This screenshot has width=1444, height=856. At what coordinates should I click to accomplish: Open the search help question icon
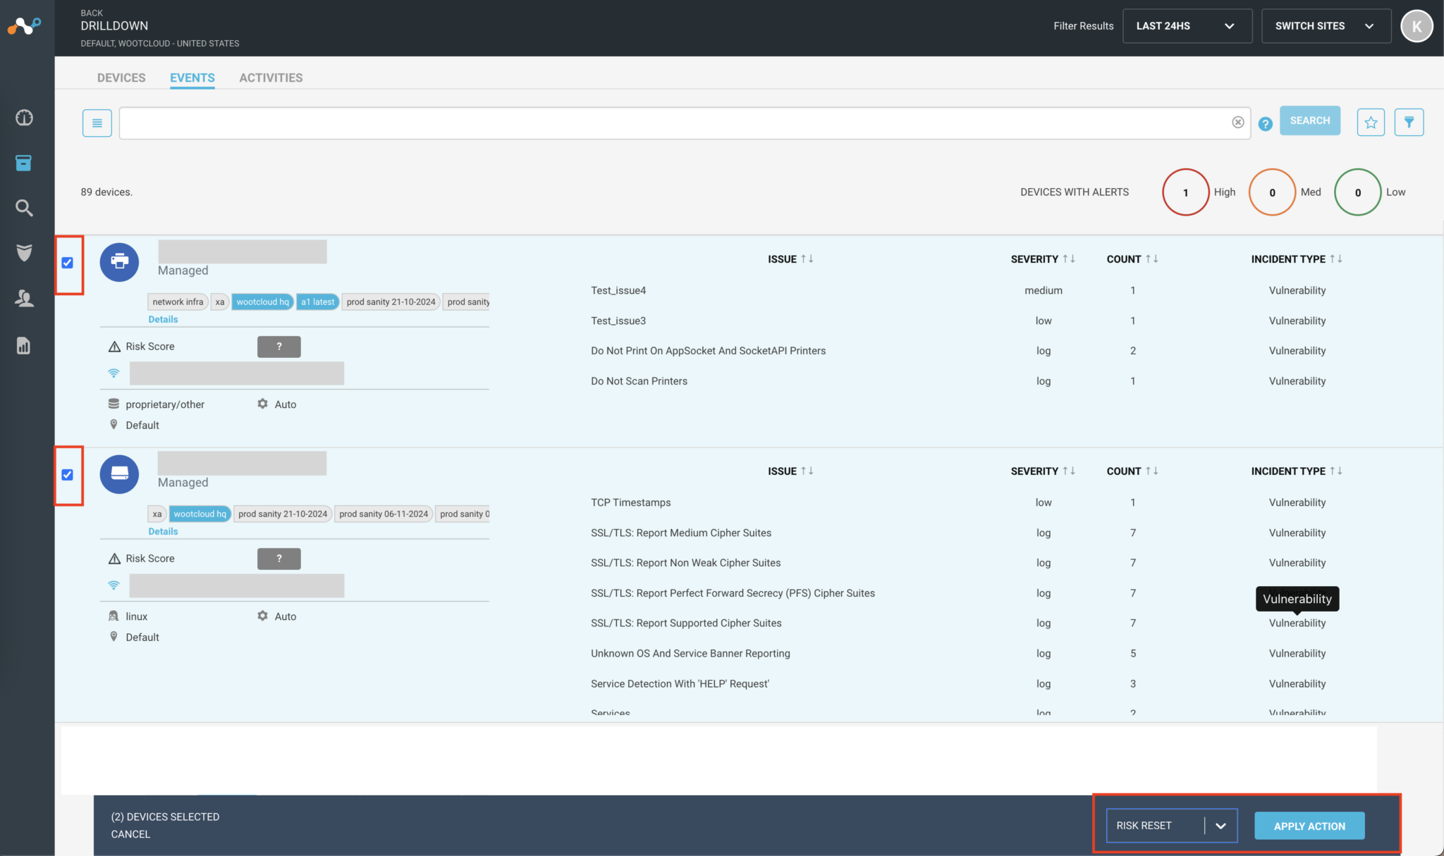[x=1265, y=124]
